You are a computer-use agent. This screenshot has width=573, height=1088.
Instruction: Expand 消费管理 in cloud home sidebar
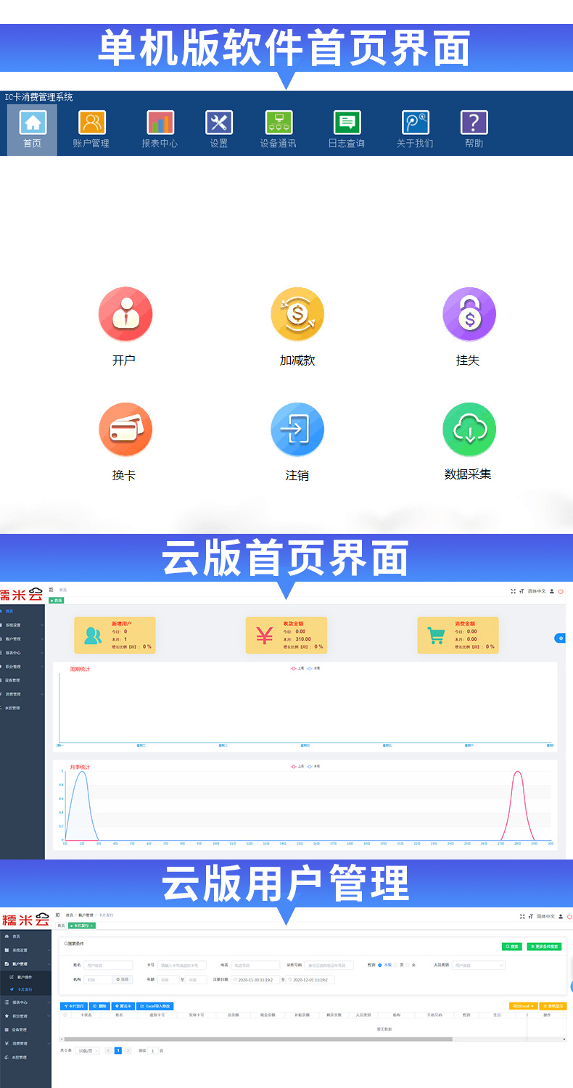coord(22,693)
